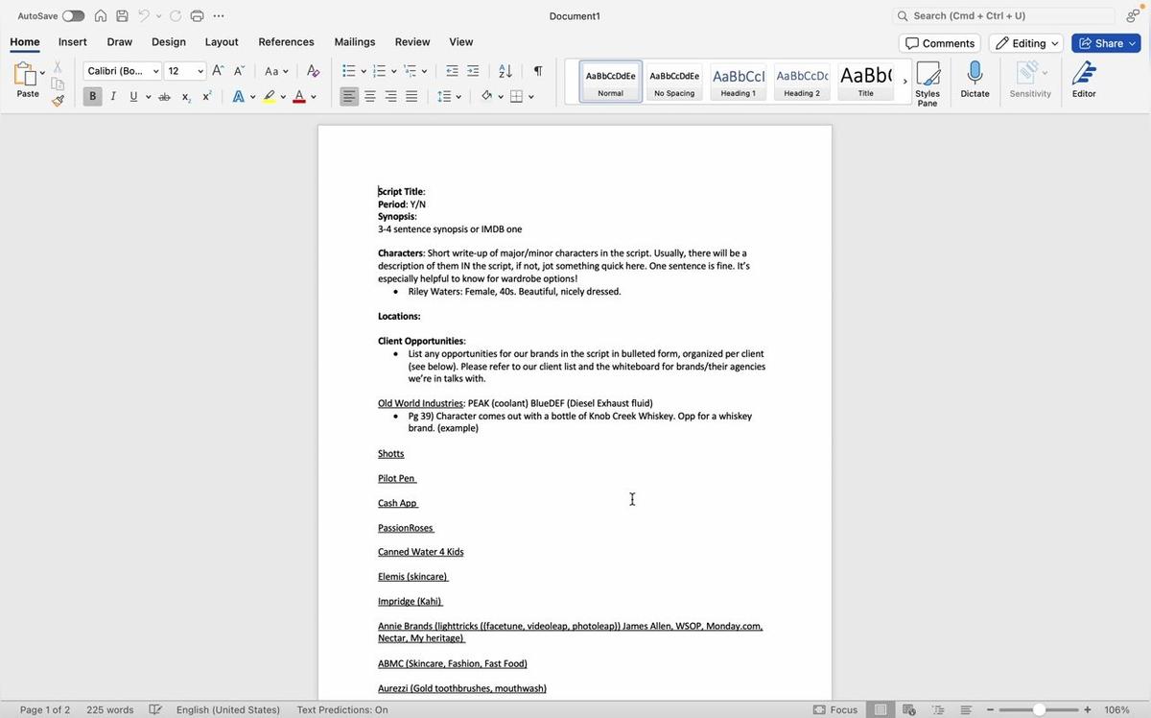
Task: Click the Share button
Action: (1107, 43)
